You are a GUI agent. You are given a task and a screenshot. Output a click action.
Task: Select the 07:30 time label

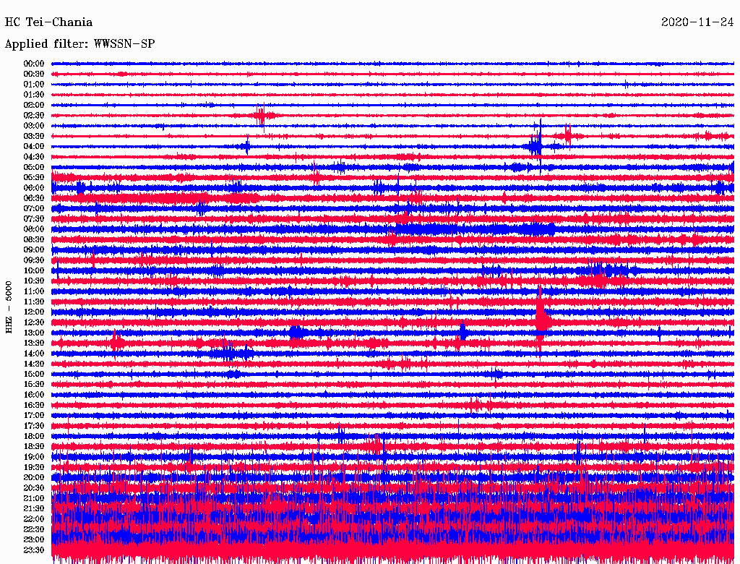(x=34, y=218)
